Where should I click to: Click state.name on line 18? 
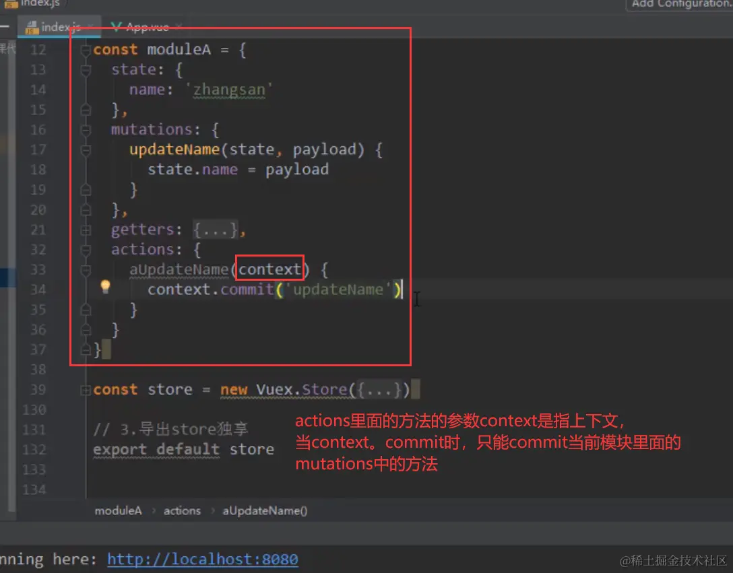click(193, 169)
